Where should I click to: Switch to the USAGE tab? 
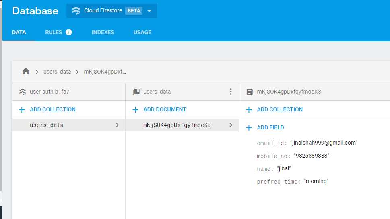click(142, 32)
